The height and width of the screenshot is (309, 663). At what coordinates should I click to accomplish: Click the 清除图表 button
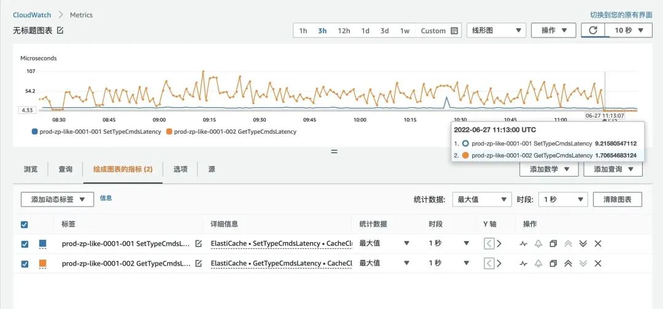click(x=618, y=199)
